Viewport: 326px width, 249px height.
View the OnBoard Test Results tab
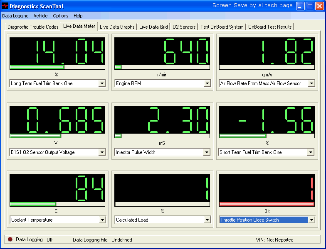click(x=270, y=27)
